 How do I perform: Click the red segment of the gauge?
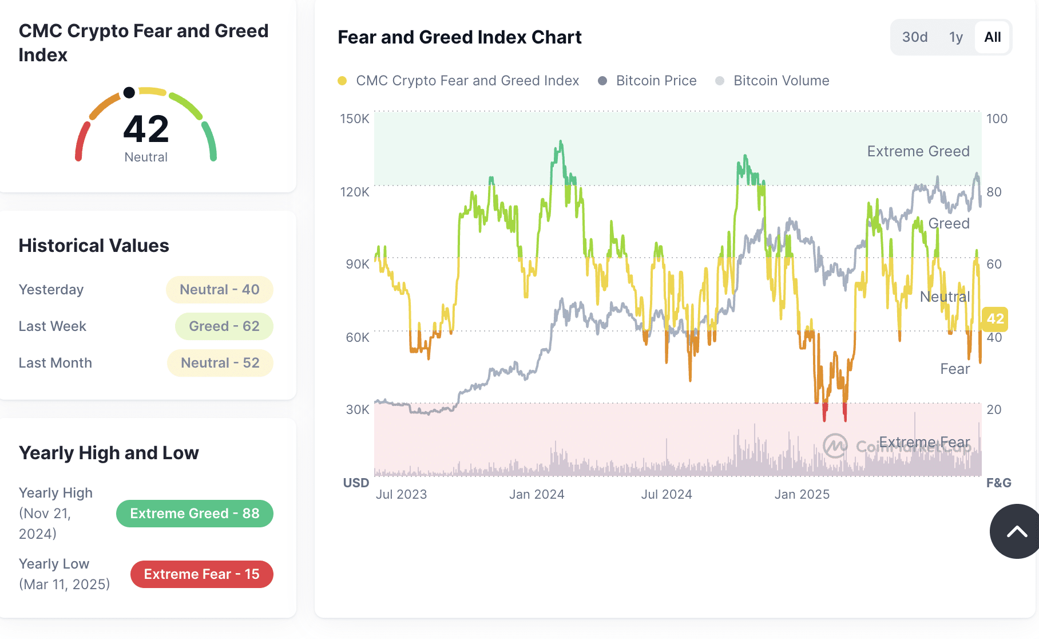click(82, 141)
